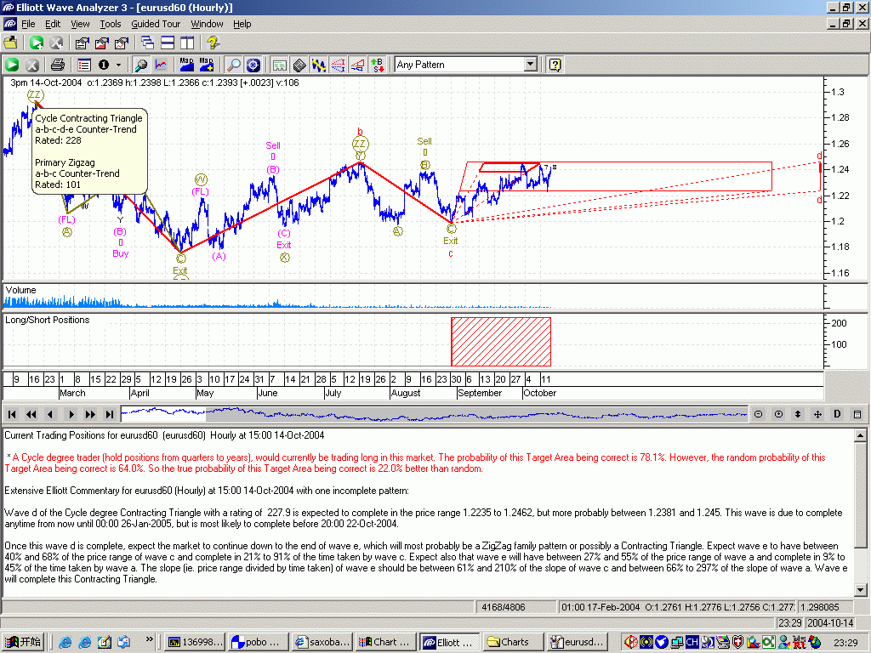
Task: Click the commentary scrollbar down arrow
Action: (x=860, y=590)
